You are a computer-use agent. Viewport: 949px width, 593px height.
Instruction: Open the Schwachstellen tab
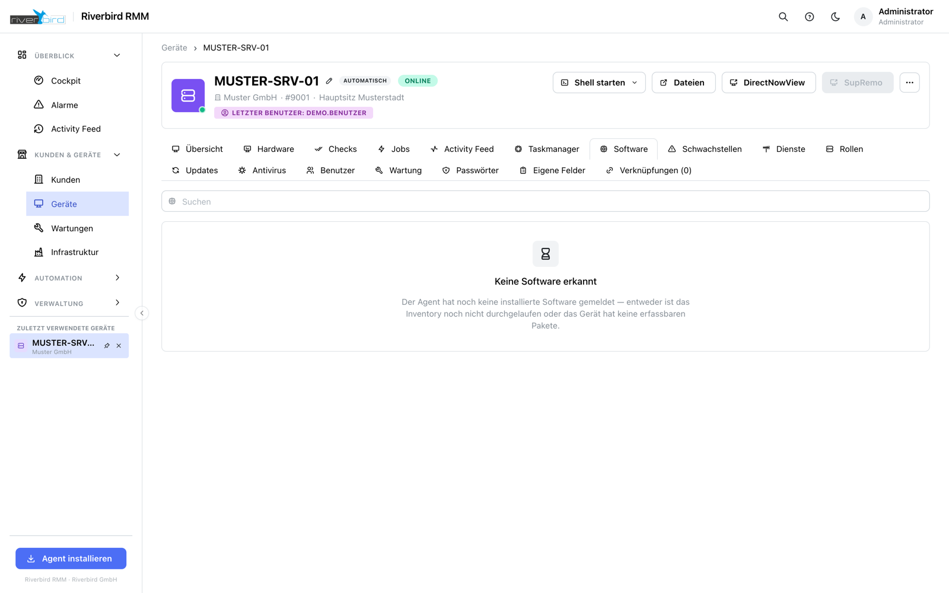pyautogui.click(x=705, y=149)
